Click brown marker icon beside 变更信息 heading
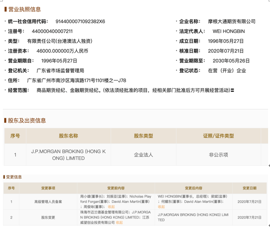Viewport: 270px width, 231px height. click(x=4, y=177)
